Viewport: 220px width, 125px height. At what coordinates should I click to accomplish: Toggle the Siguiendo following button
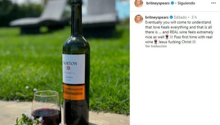186,3
